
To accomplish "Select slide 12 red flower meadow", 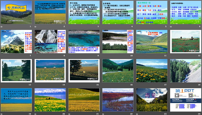I will tap(186, 41).
